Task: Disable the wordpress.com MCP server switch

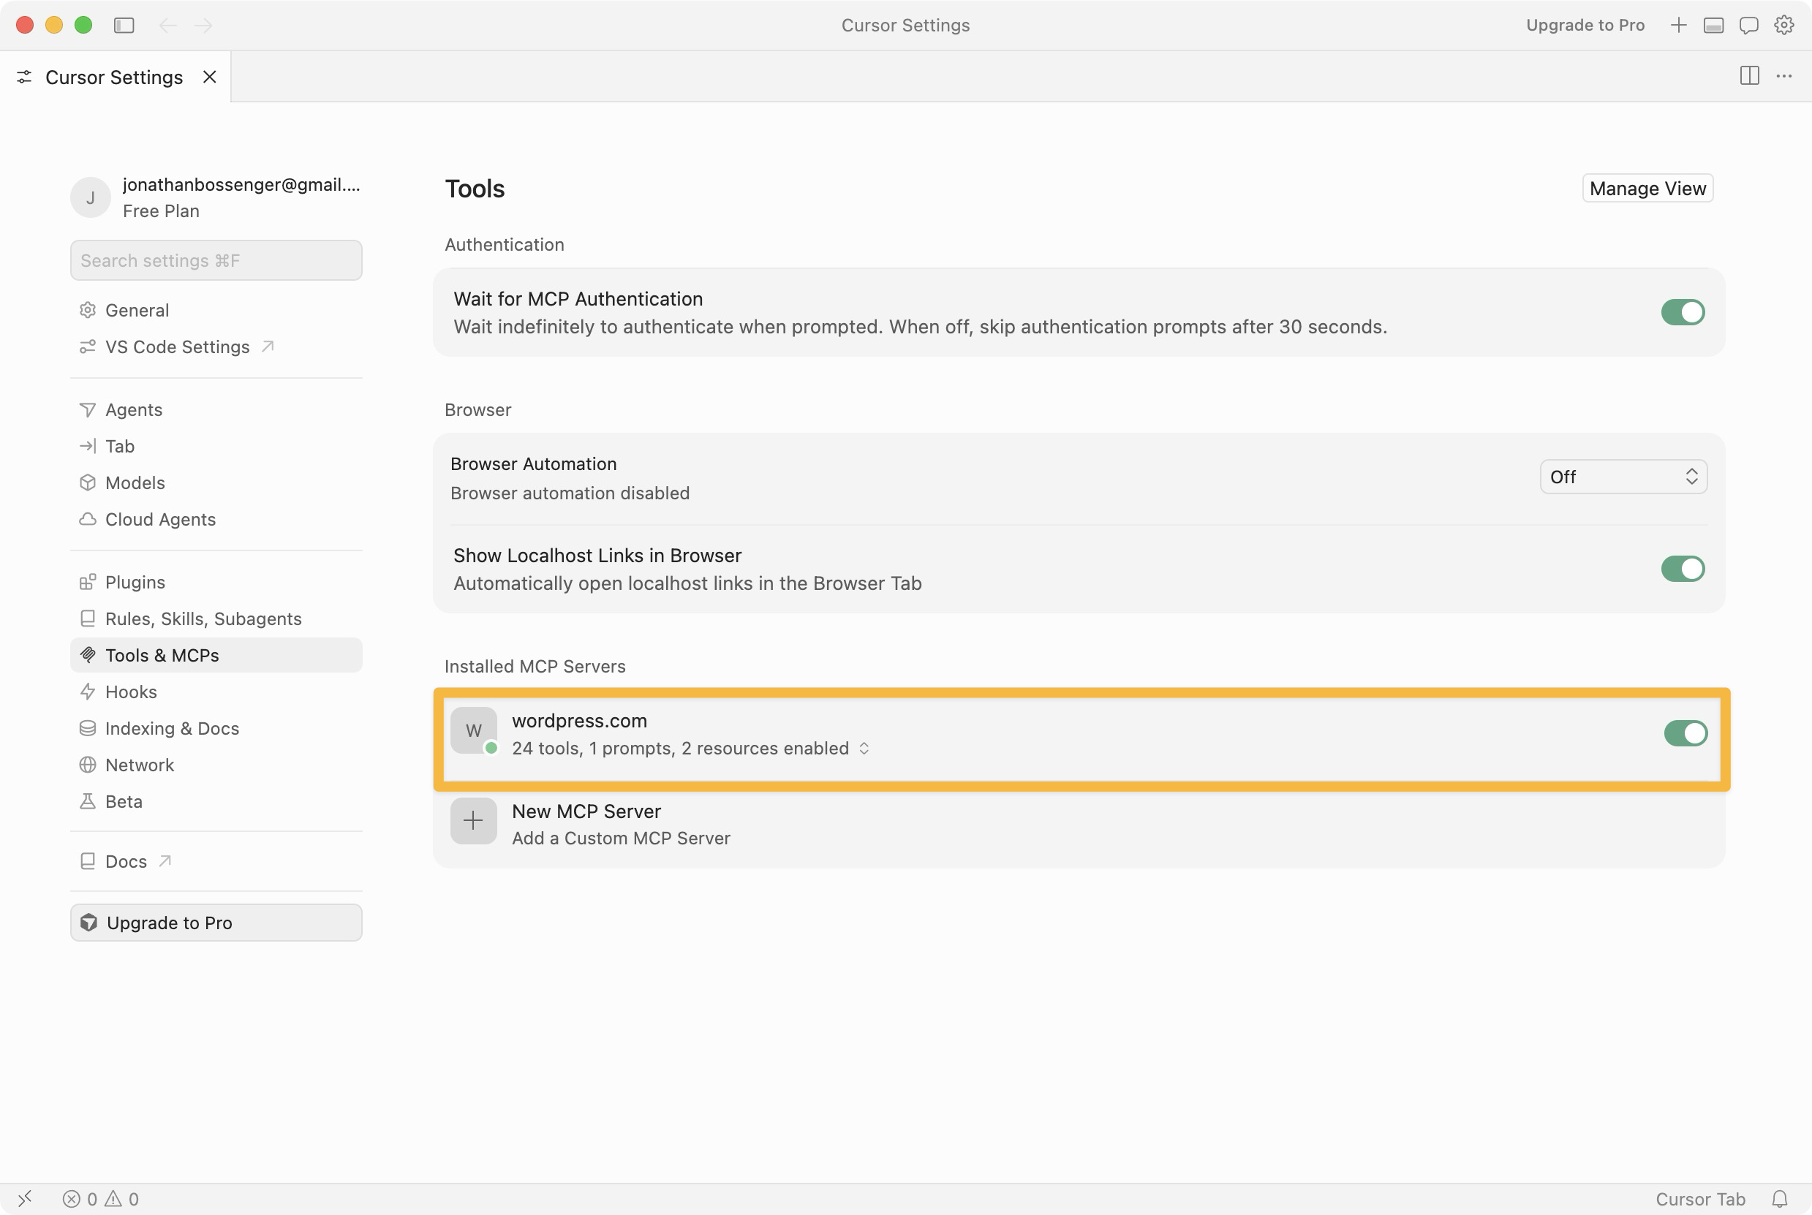Action: (1685, 733)
